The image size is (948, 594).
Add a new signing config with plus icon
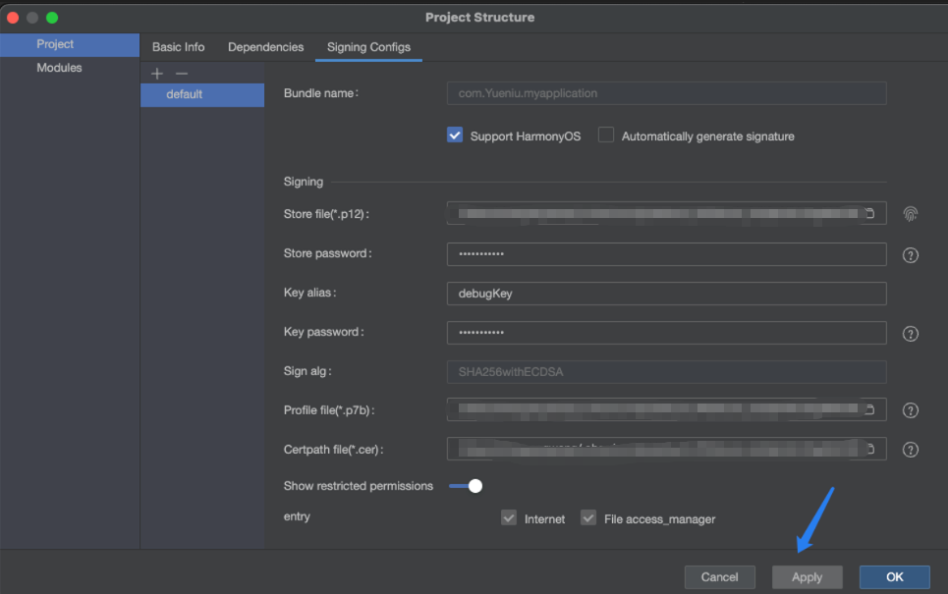point(157,74)
